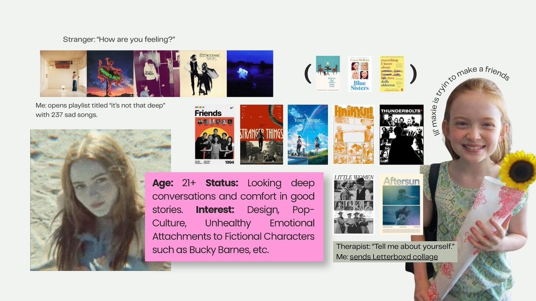
Task: Click the opening parenthesis before the books
Action: tap(308, 74)
